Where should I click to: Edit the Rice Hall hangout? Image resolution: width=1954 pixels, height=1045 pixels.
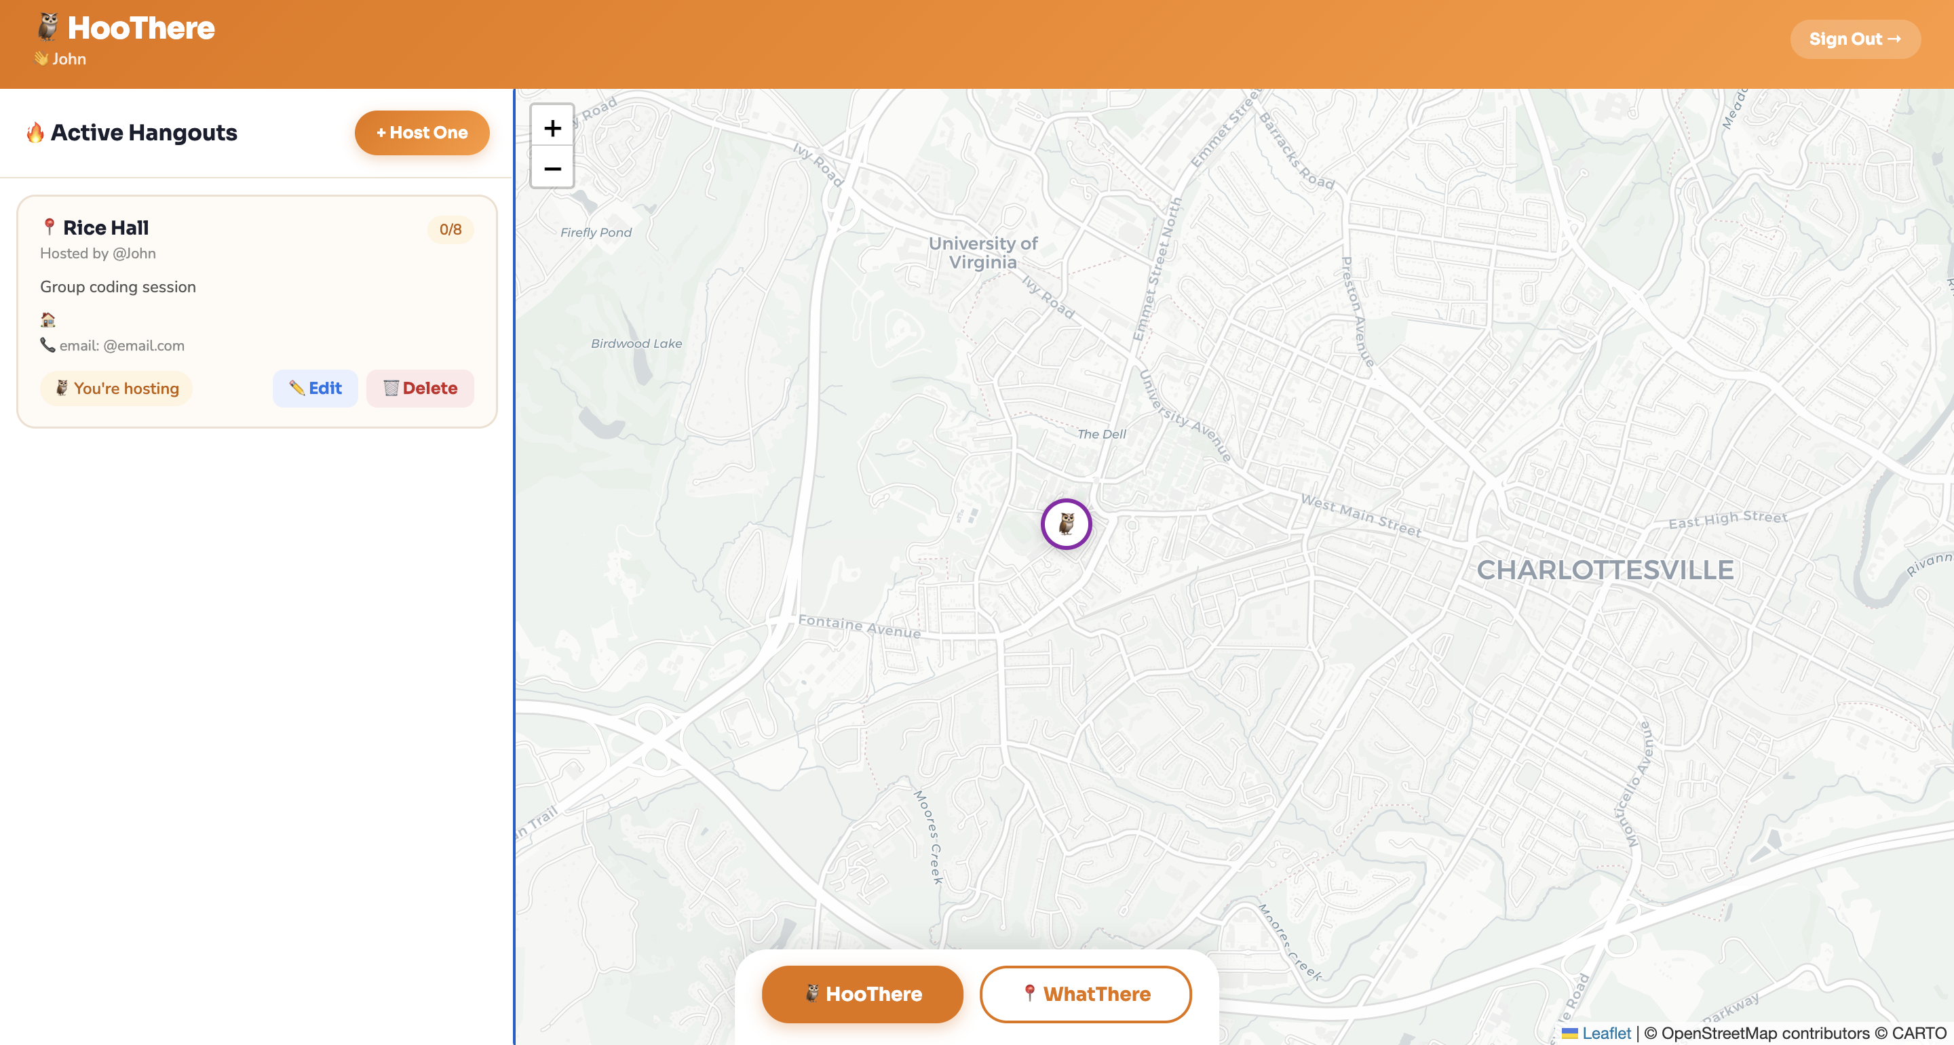point(315,389)
